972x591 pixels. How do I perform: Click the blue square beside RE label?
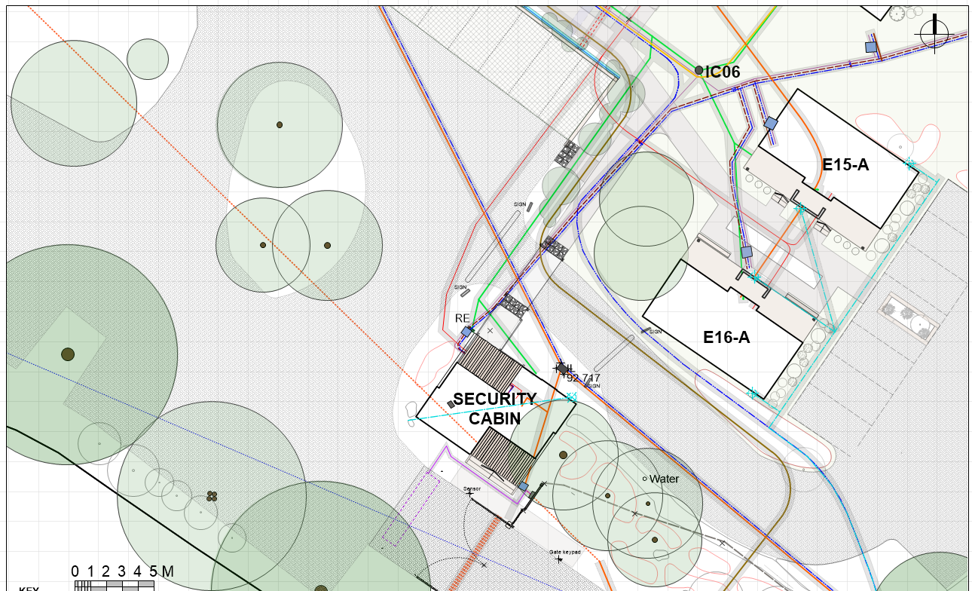click(x=466, y=332)
